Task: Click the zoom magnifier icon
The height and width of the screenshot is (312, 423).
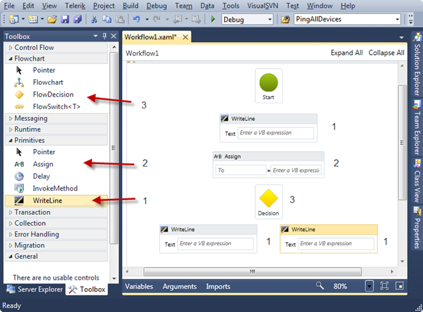Action: (320, 286)
